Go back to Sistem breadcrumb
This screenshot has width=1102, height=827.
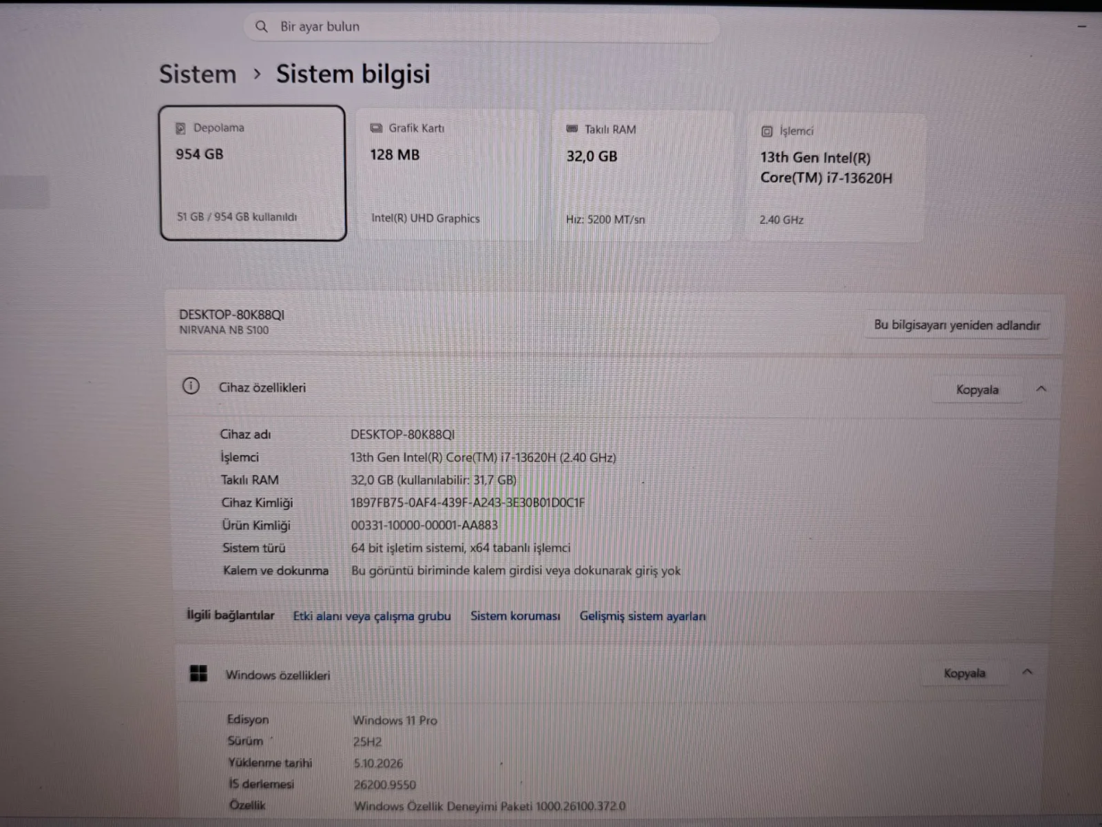point(198,74)
